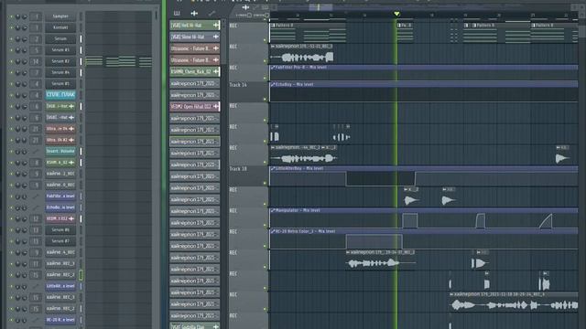The width and height of the screenshot is (586, 329).
Task: Select the Insert Volume automation channel
Action: 60,151
